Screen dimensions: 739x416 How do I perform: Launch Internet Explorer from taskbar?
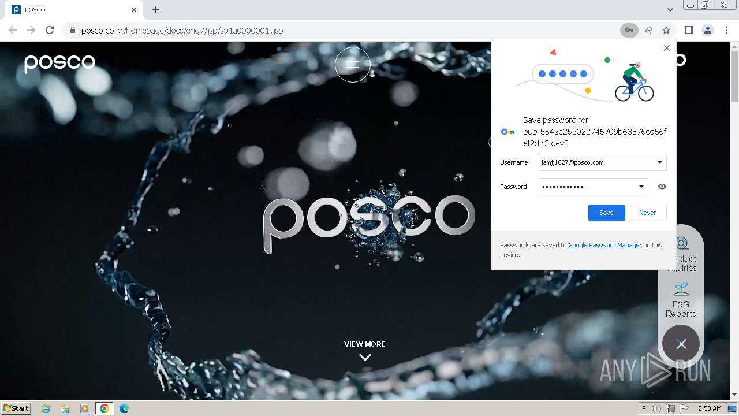pyautogui.click(x=46, y=408)
